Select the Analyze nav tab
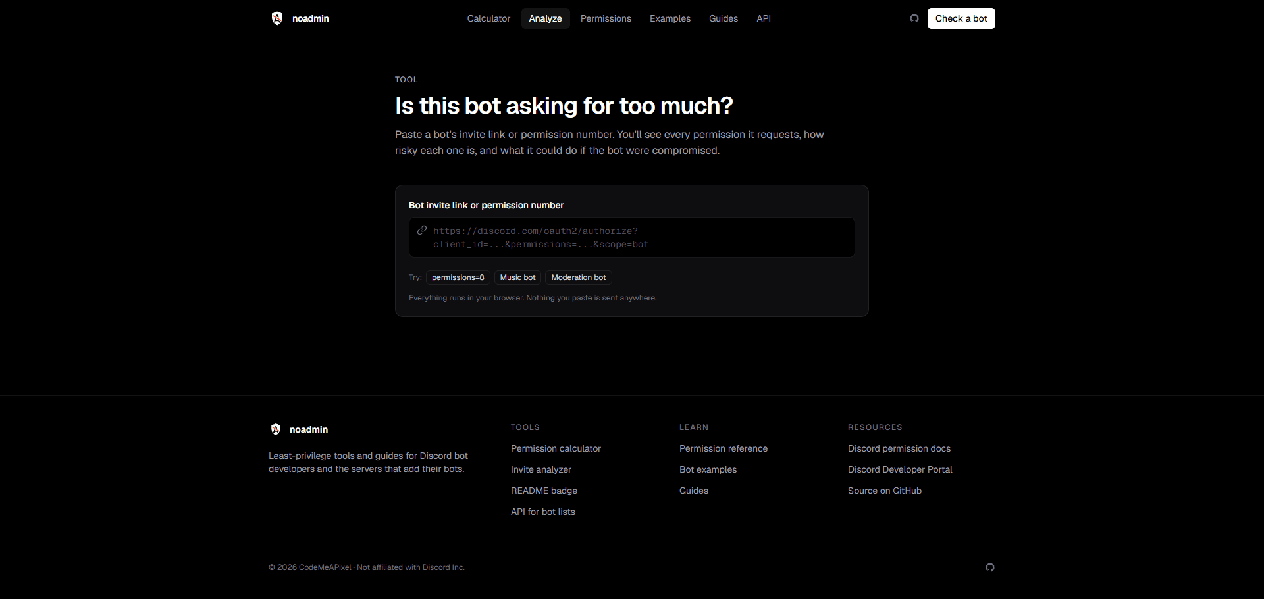 (545, 18)
